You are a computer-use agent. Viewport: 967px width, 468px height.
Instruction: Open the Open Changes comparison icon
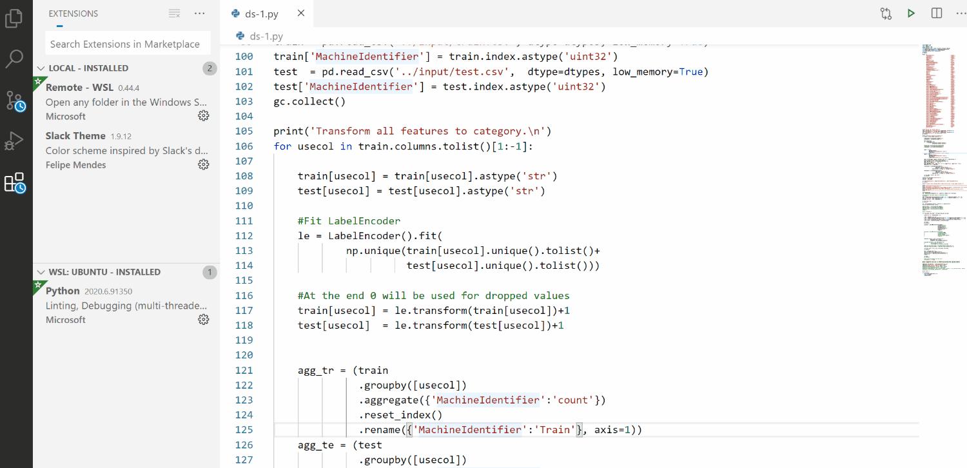click(885, 13)
